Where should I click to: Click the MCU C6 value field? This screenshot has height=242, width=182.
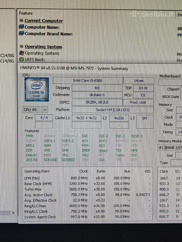click(143, 95)
